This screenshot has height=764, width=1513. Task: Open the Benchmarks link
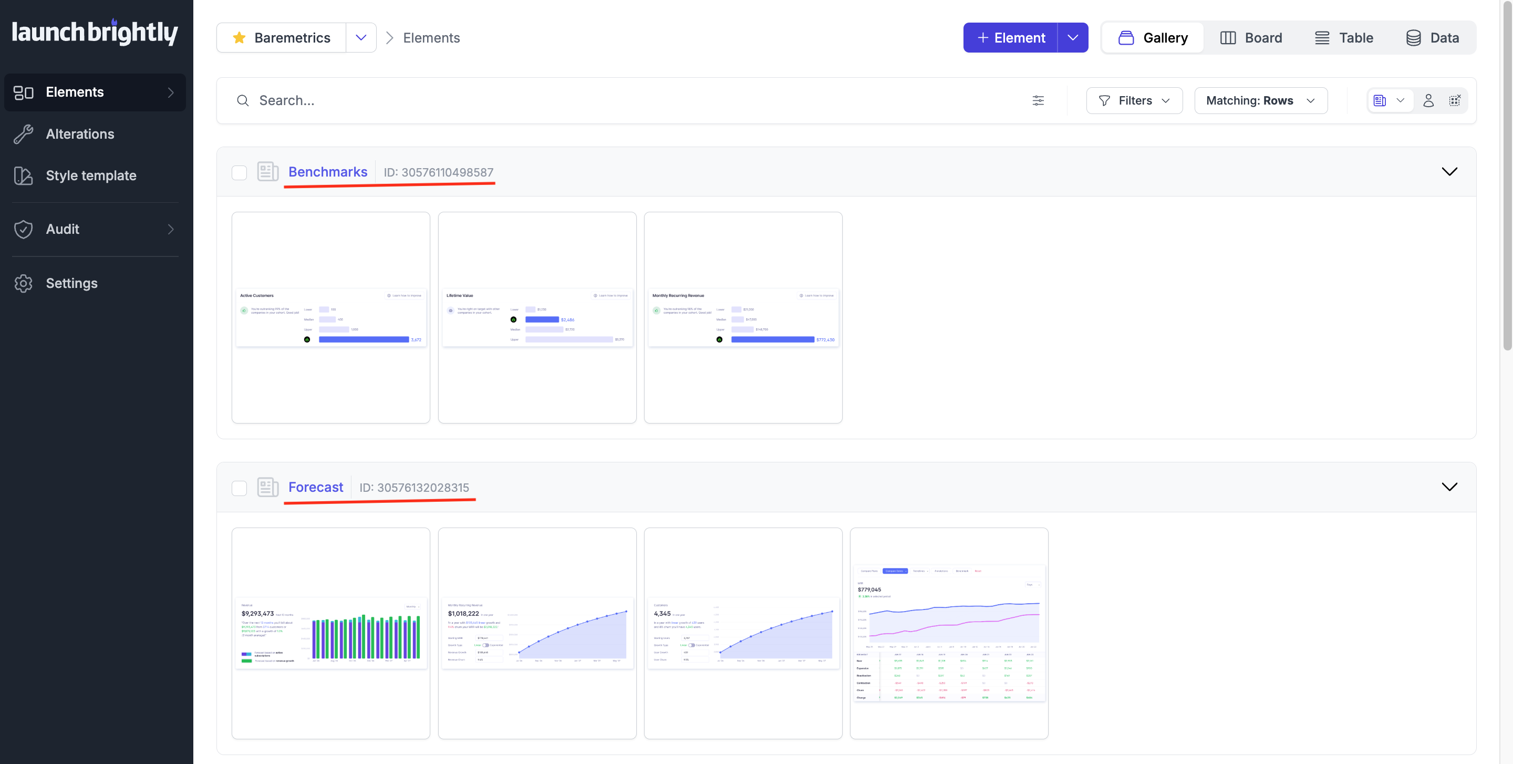tap(328, 172)
